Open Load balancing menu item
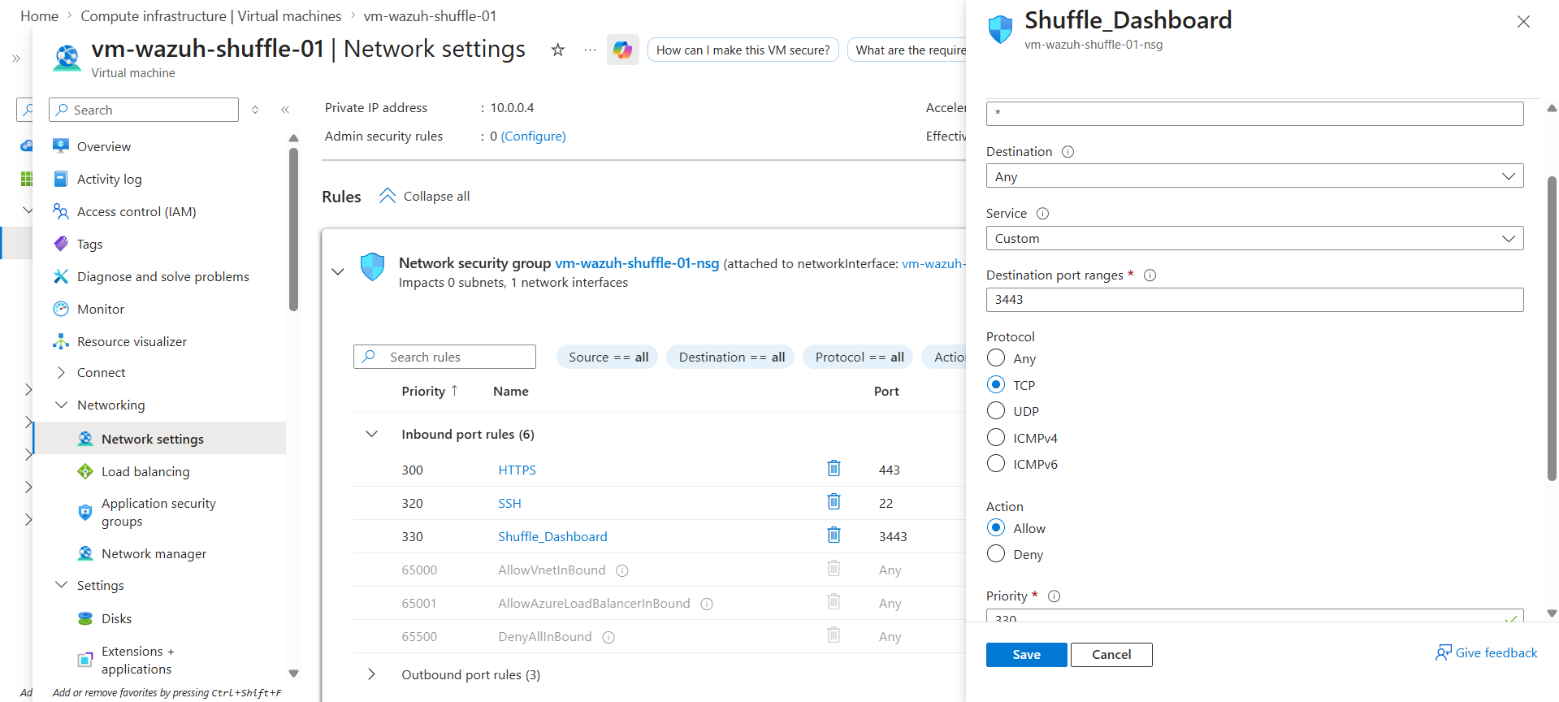 point(145,472)
